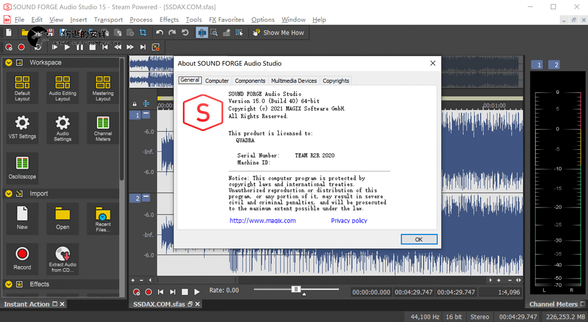Click Stop in the data window transport
The width and height of the screenshot is (588, 322).
pos(185,291)
